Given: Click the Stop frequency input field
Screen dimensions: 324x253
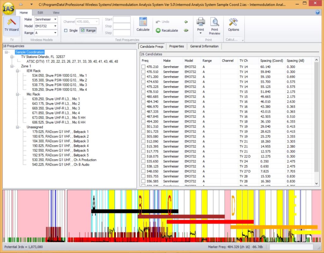Looking at the screenshot, I should pos(122,26).
